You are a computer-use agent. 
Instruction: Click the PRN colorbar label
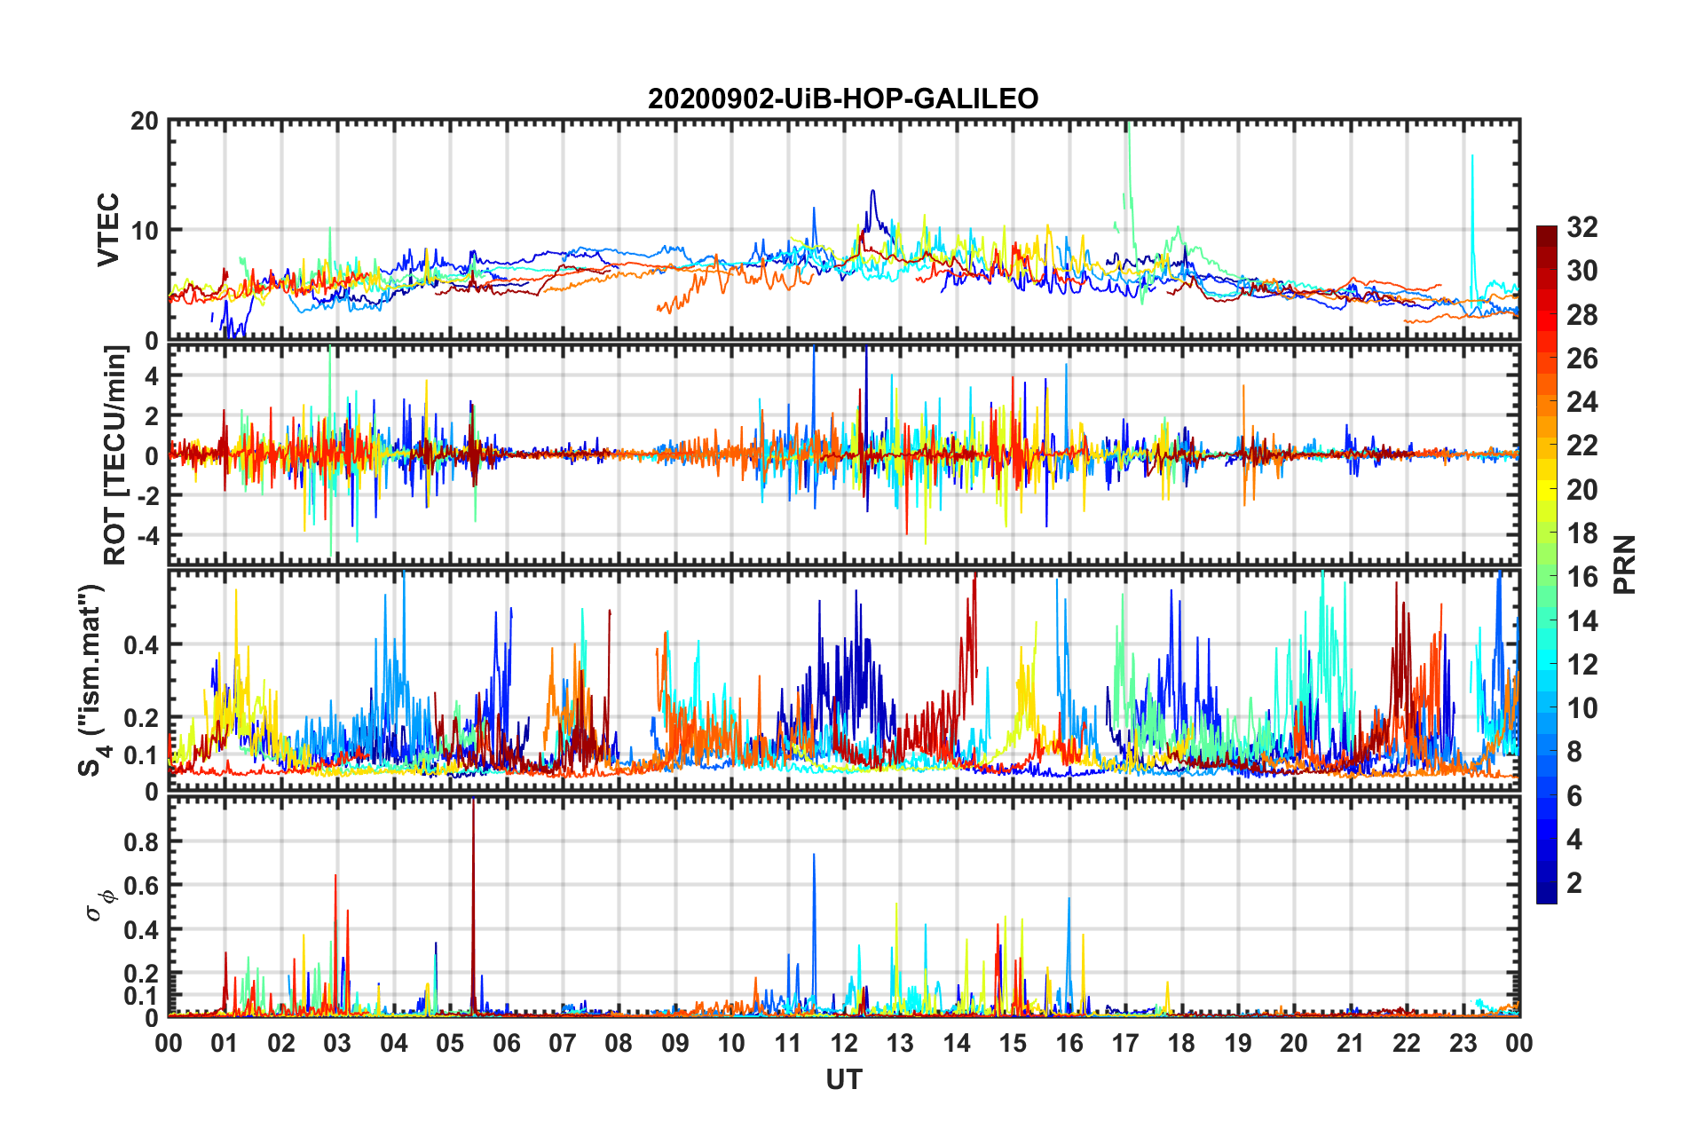click(1625, 564)
